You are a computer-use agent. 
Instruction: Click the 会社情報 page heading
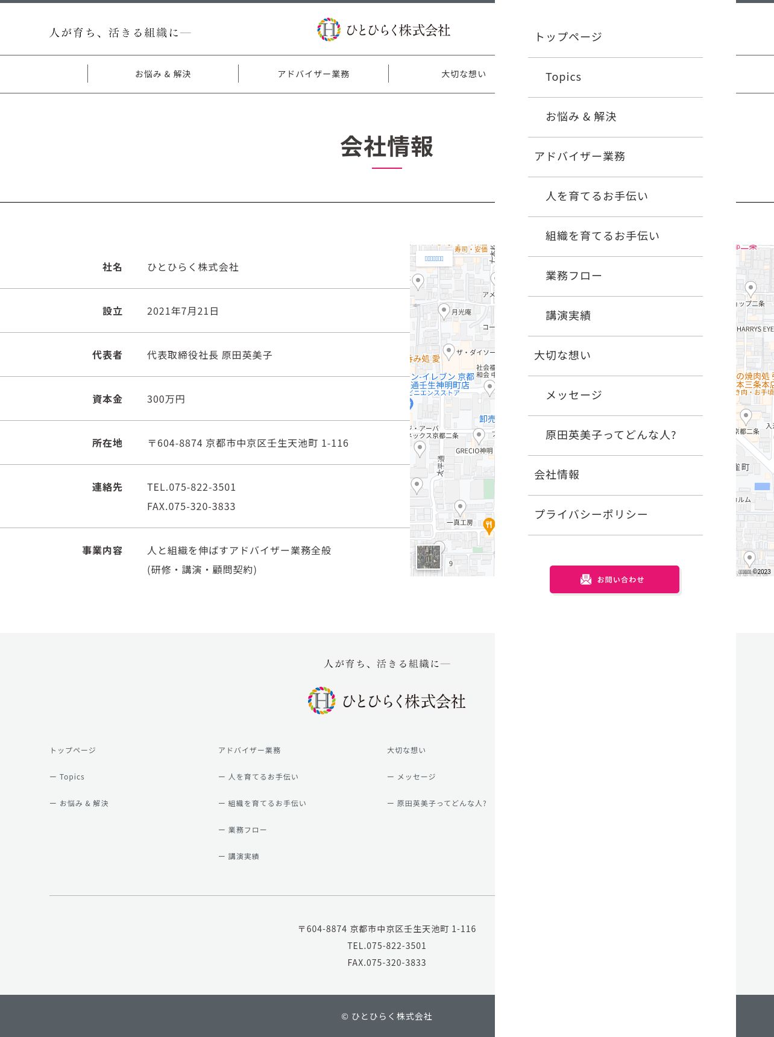(387, 147)
